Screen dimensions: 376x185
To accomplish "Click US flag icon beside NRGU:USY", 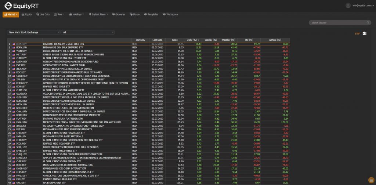I will (14, 108).
